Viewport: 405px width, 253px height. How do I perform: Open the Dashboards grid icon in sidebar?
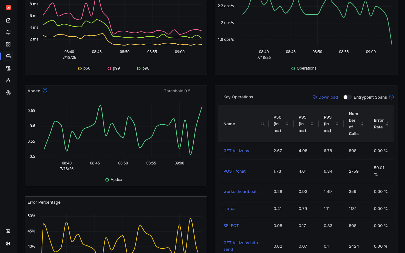coord(8,44)
